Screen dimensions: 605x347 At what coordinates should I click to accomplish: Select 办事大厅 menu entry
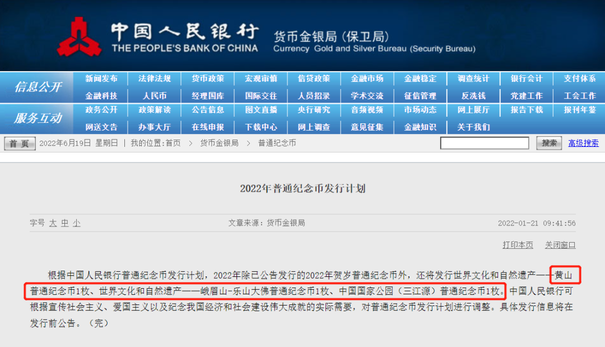point(155,127)
